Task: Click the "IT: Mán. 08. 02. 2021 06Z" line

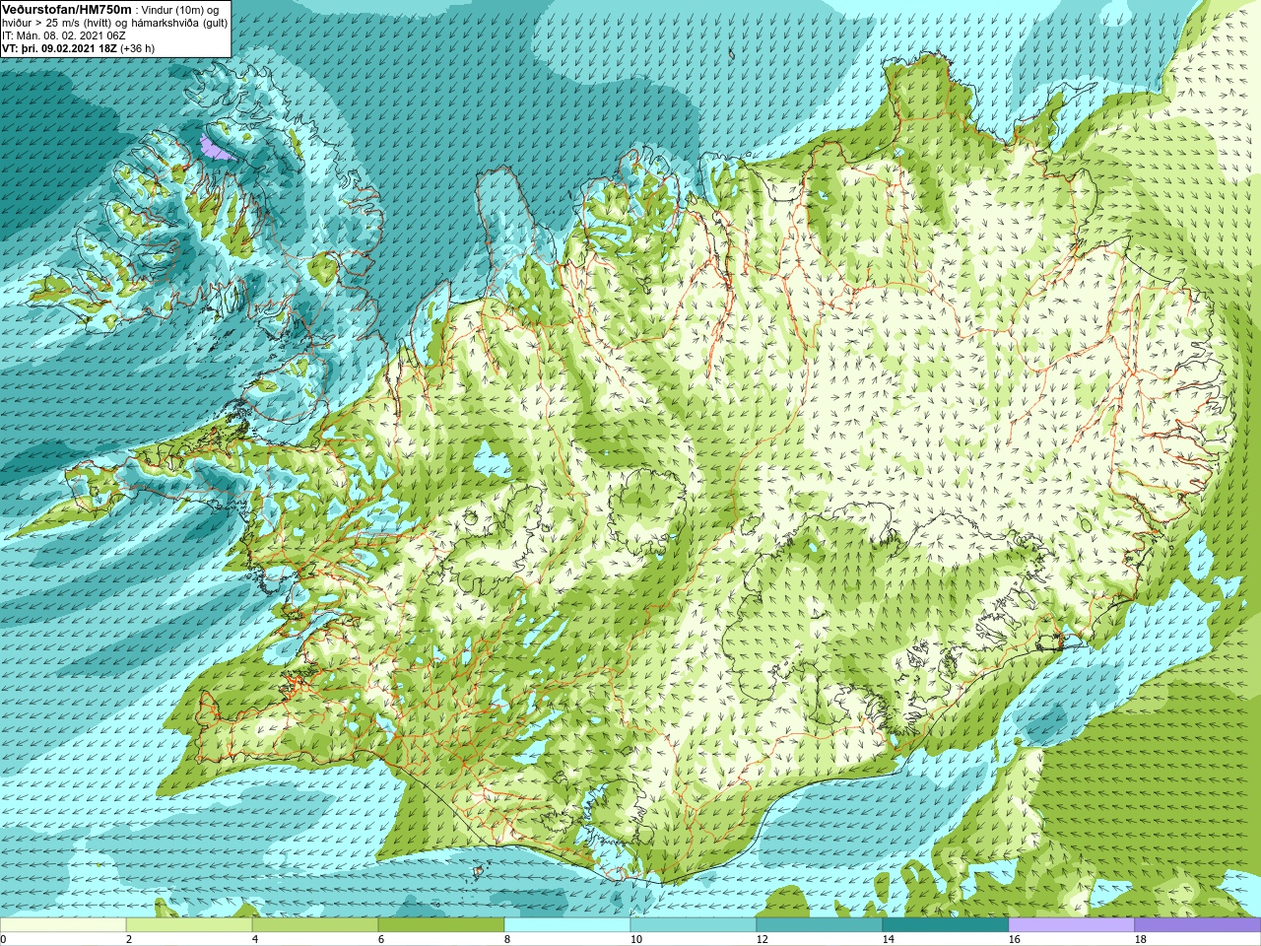Action: coord(63,35)
